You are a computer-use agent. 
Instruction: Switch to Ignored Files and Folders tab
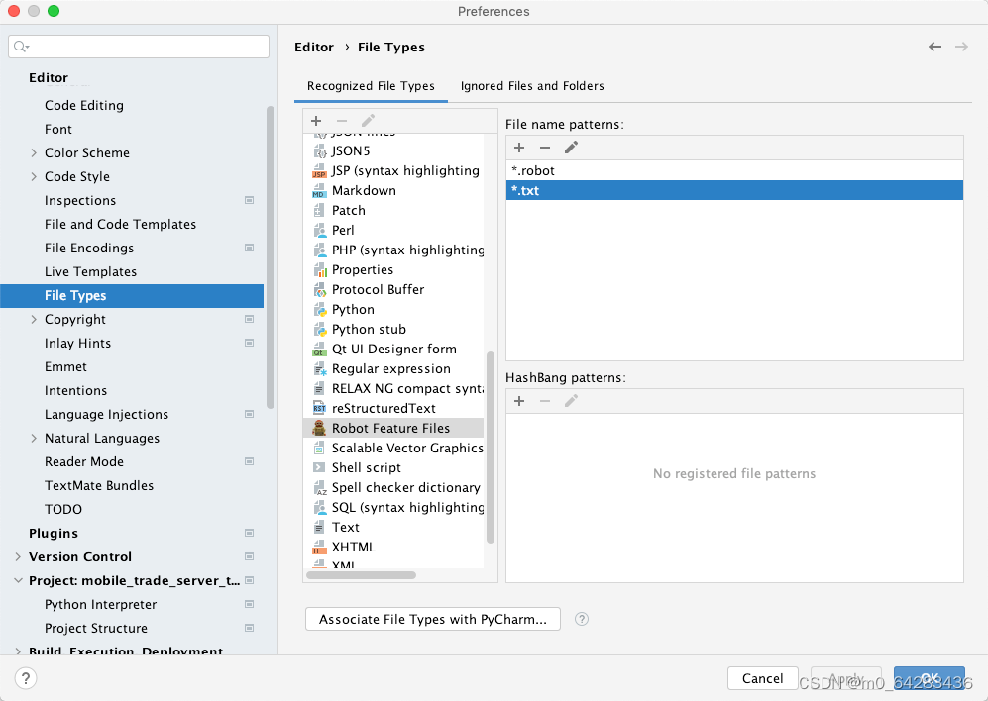[x=532, y=86]
